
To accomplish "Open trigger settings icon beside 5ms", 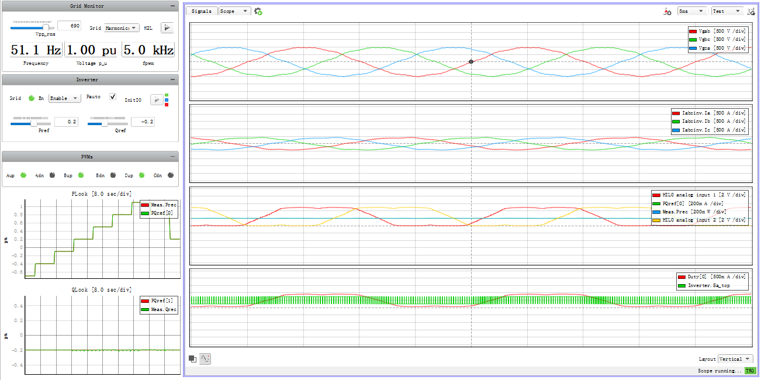I will 667,11.
